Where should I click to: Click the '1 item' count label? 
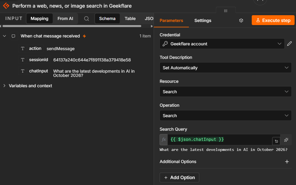[x=145, y=36]
